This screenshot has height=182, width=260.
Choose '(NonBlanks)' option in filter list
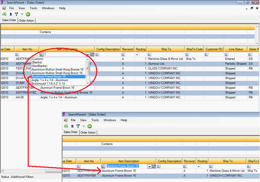point(39,66)
